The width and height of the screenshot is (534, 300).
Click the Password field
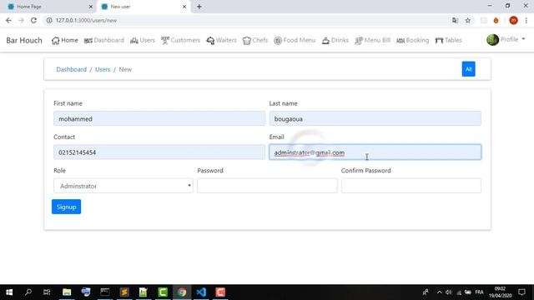click(267, 186)
